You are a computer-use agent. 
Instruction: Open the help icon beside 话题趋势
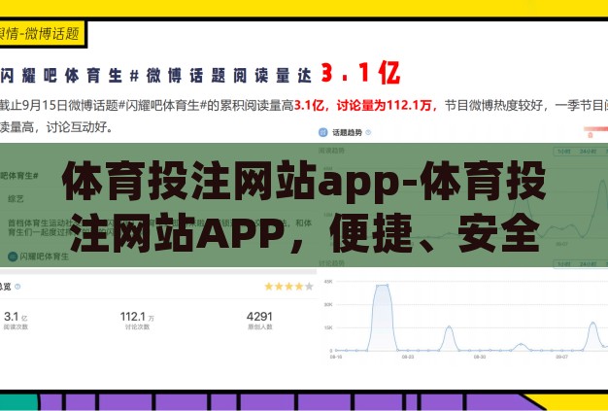368,132
